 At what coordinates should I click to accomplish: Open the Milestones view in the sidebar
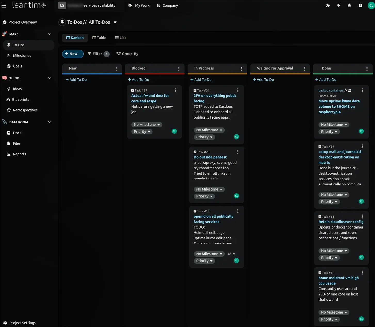[22, 55]
